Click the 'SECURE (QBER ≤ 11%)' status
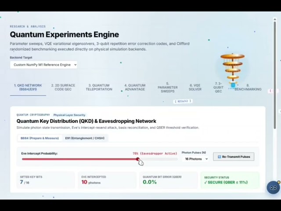This screenshot has height=211, width=281. point(226,182)
